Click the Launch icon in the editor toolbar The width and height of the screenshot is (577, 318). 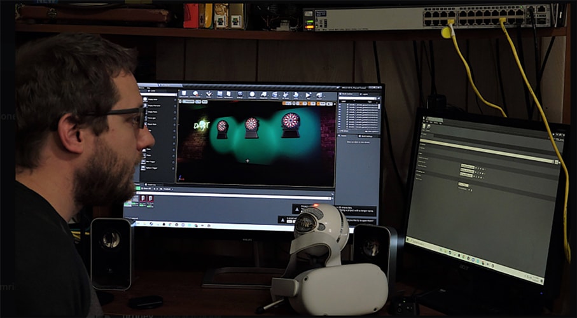[x=319, y=94]
